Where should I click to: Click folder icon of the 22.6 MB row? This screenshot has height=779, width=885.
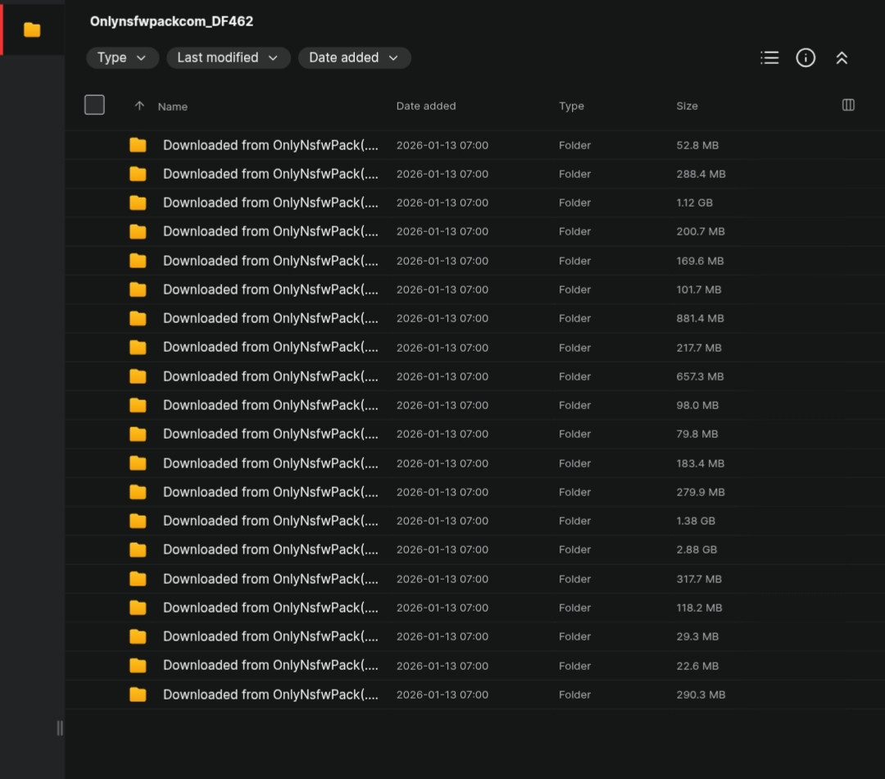click(138, 666)
